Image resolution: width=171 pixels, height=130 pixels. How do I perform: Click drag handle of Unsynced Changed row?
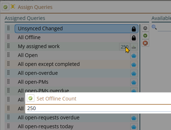8,28
